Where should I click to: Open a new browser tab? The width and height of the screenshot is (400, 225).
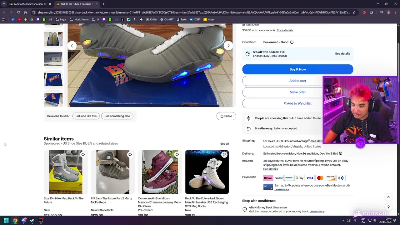click(103, 4)
